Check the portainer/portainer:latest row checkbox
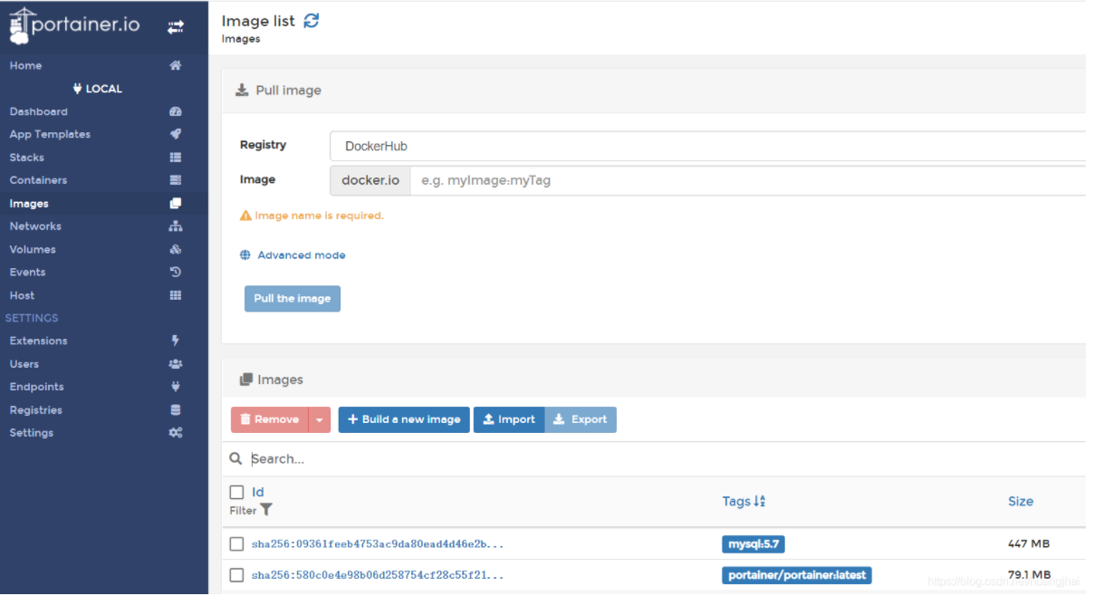 (x=236, y=575)
